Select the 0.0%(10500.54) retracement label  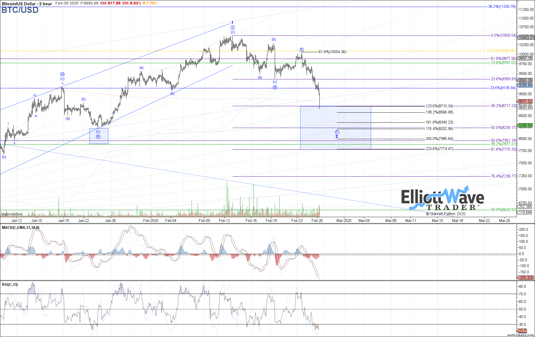[x=503, y=35]
